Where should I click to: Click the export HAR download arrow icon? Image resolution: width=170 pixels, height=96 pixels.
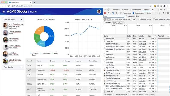click(163, 13)
